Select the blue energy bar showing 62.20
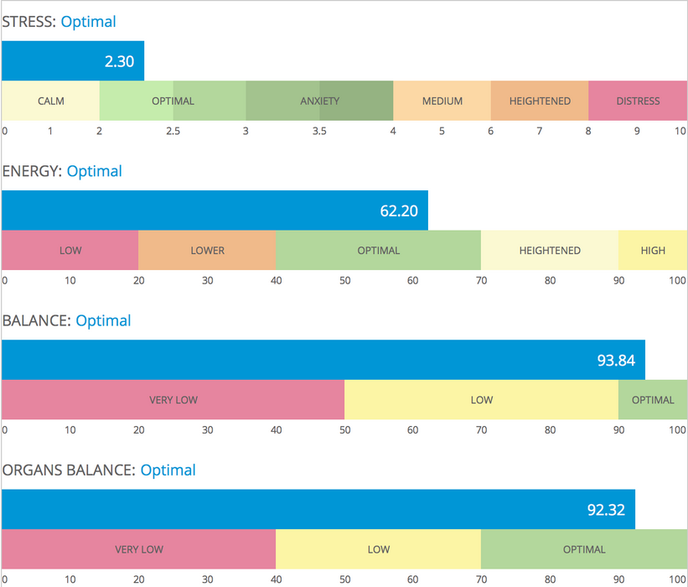The width and height of the screenshot is (688, 587). (215, 210)
